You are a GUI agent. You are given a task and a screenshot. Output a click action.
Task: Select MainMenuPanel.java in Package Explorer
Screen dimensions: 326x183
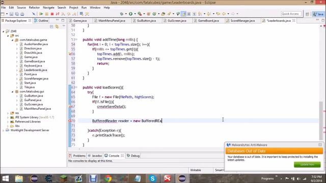point(37,109)
